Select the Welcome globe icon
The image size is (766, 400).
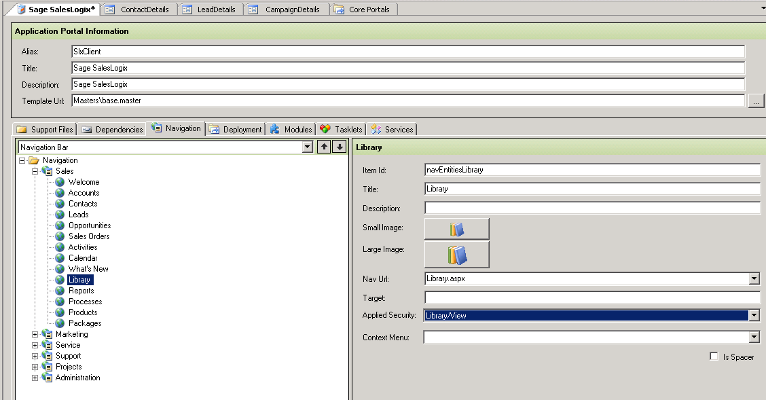(x=60, y=182)
